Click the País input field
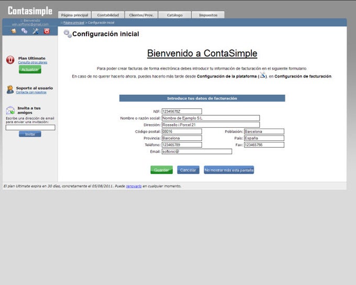Screen dimensions: 356x285 [264, 138]
